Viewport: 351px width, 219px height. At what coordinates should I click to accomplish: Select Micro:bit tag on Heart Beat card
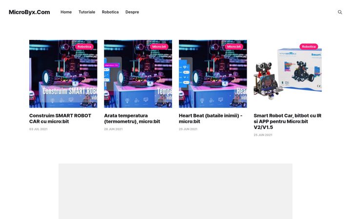[234, 47]
